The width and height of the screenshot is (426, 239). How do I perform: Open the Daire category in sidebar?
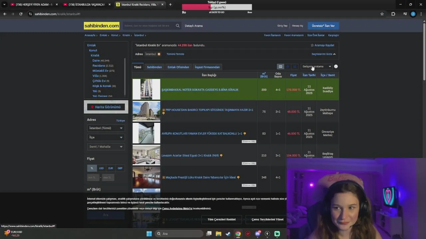point(96,61)
